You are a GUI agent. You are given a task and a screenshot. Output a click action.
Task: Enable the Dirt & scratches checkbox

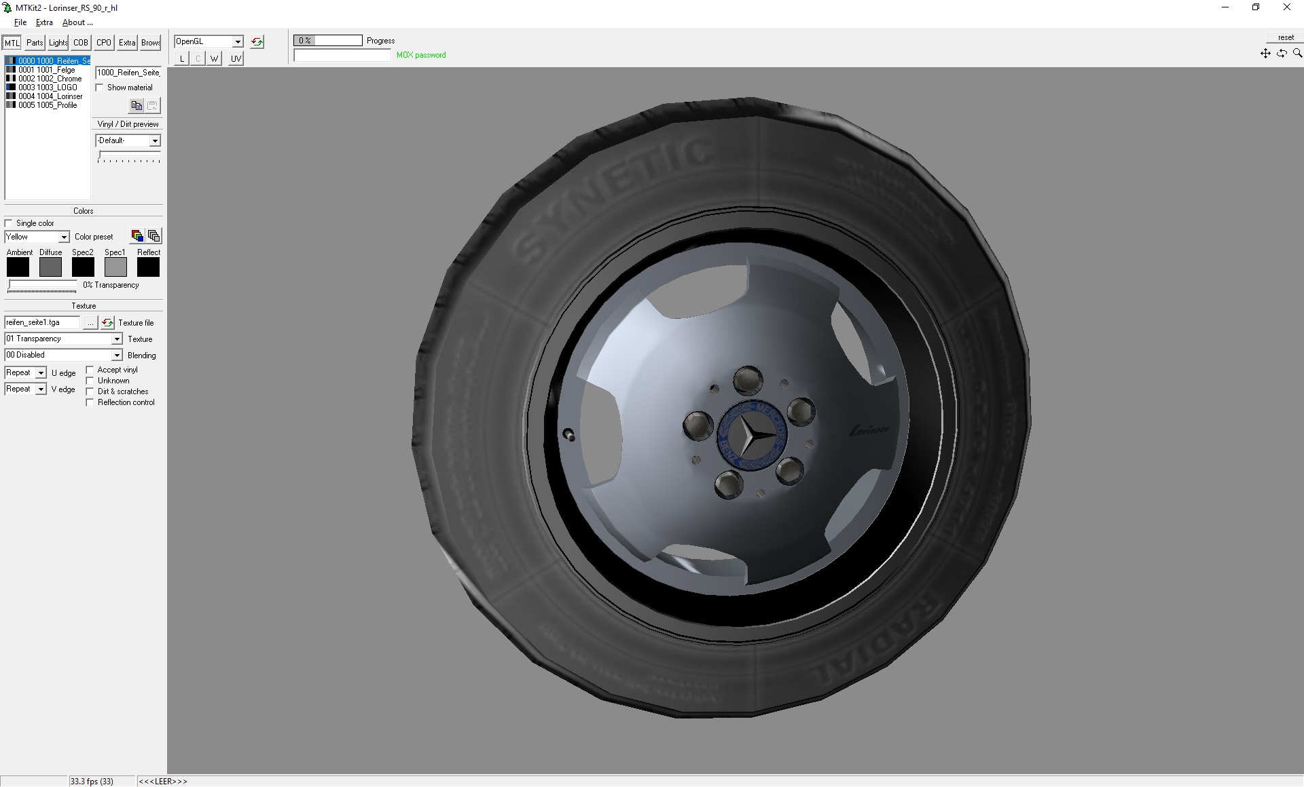pos(90,391)
